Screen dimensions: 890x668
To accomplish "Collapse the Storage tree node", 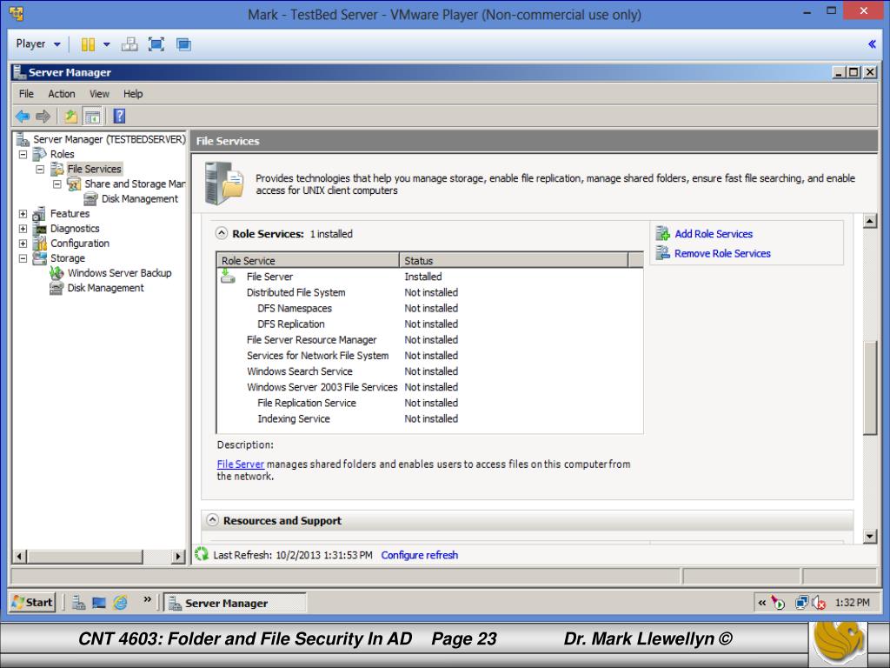I will 23,258.
